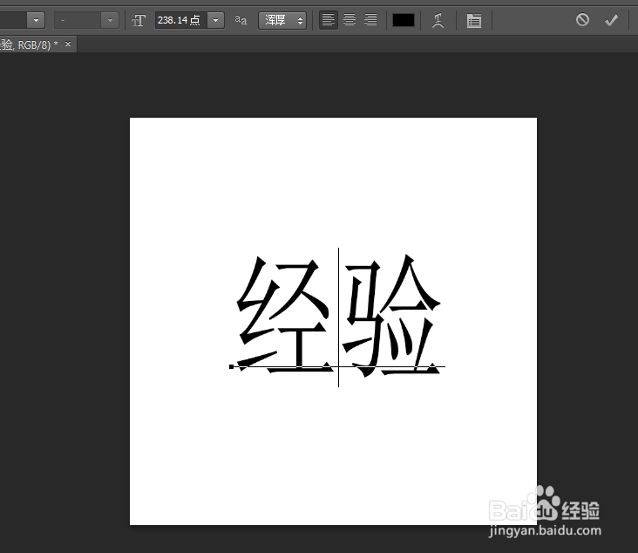Center align text
Screen dimensions: 638x553
tap(350, 19)
